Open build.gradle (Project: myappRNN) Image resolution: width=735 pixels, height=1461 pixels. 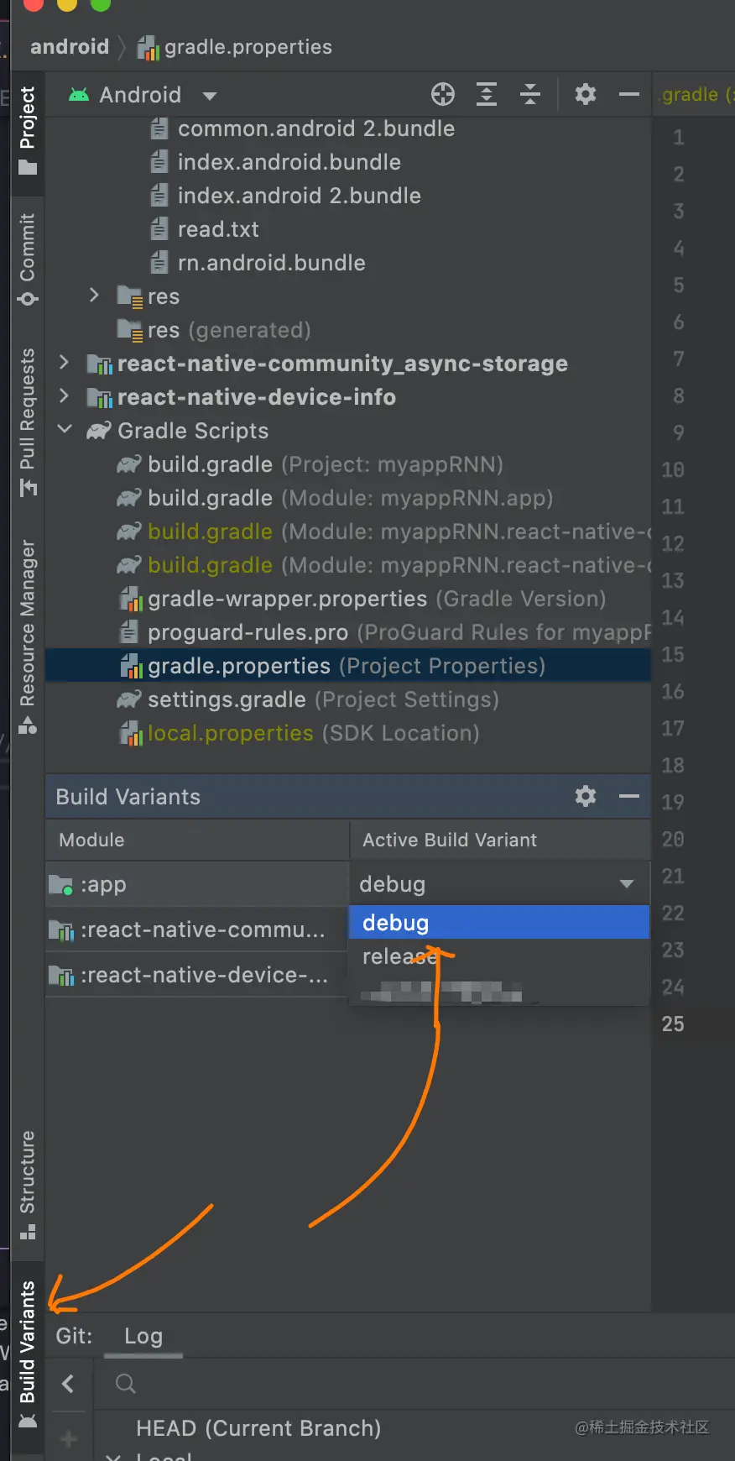(x=326, y=464)
